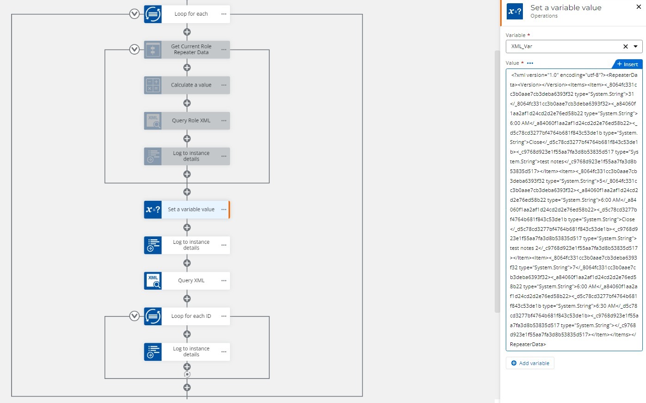Click the Add variable button

[x=530, y=363]
